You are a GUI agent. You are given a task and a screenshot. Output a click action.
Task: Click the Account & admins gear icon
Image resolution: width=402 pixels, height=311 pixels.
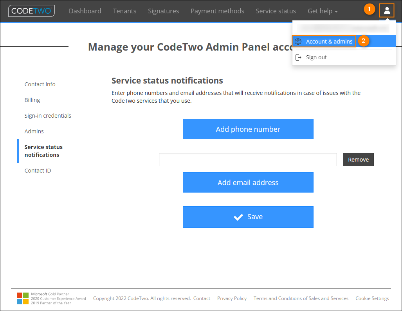(x=298, y=41)
